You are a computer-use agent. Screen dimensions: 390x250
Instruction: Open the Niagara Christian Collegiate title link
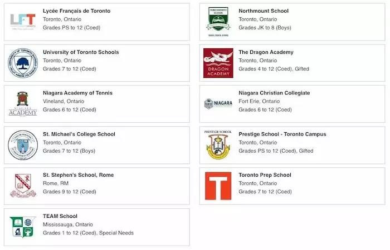pyautogui.click(x=274, y=93)
